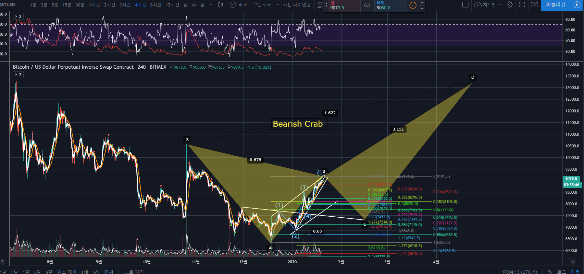Open the indicators (지표) menu
Image resolution: width=584 pixels, height=274 pixels.
pos(263,5)
